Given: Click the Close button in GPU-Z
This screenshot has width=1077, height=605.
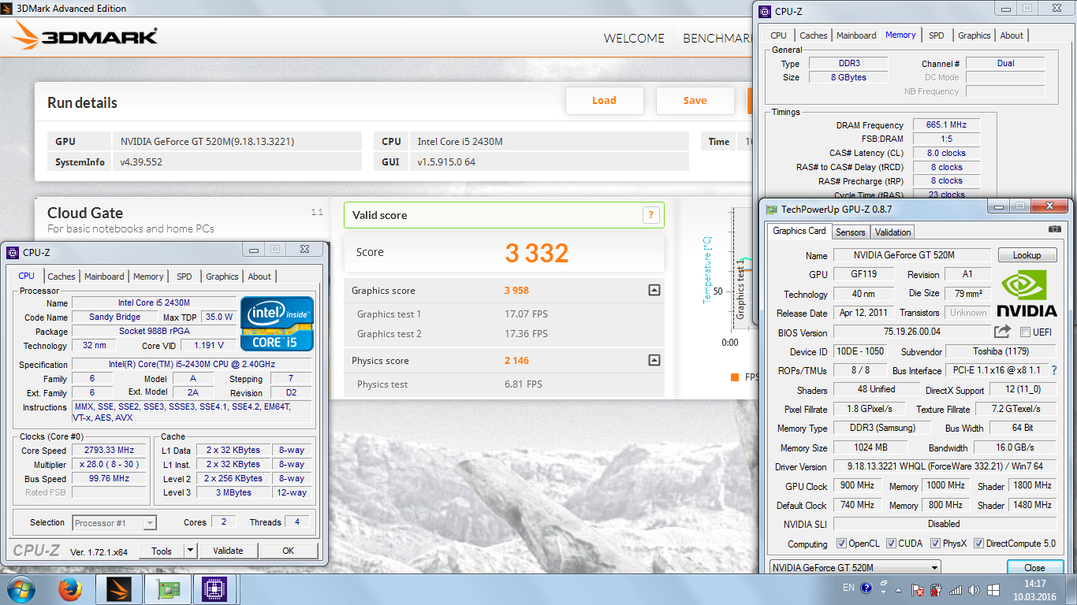Looking at the screenshot, I should click(x=1034, y=567).
